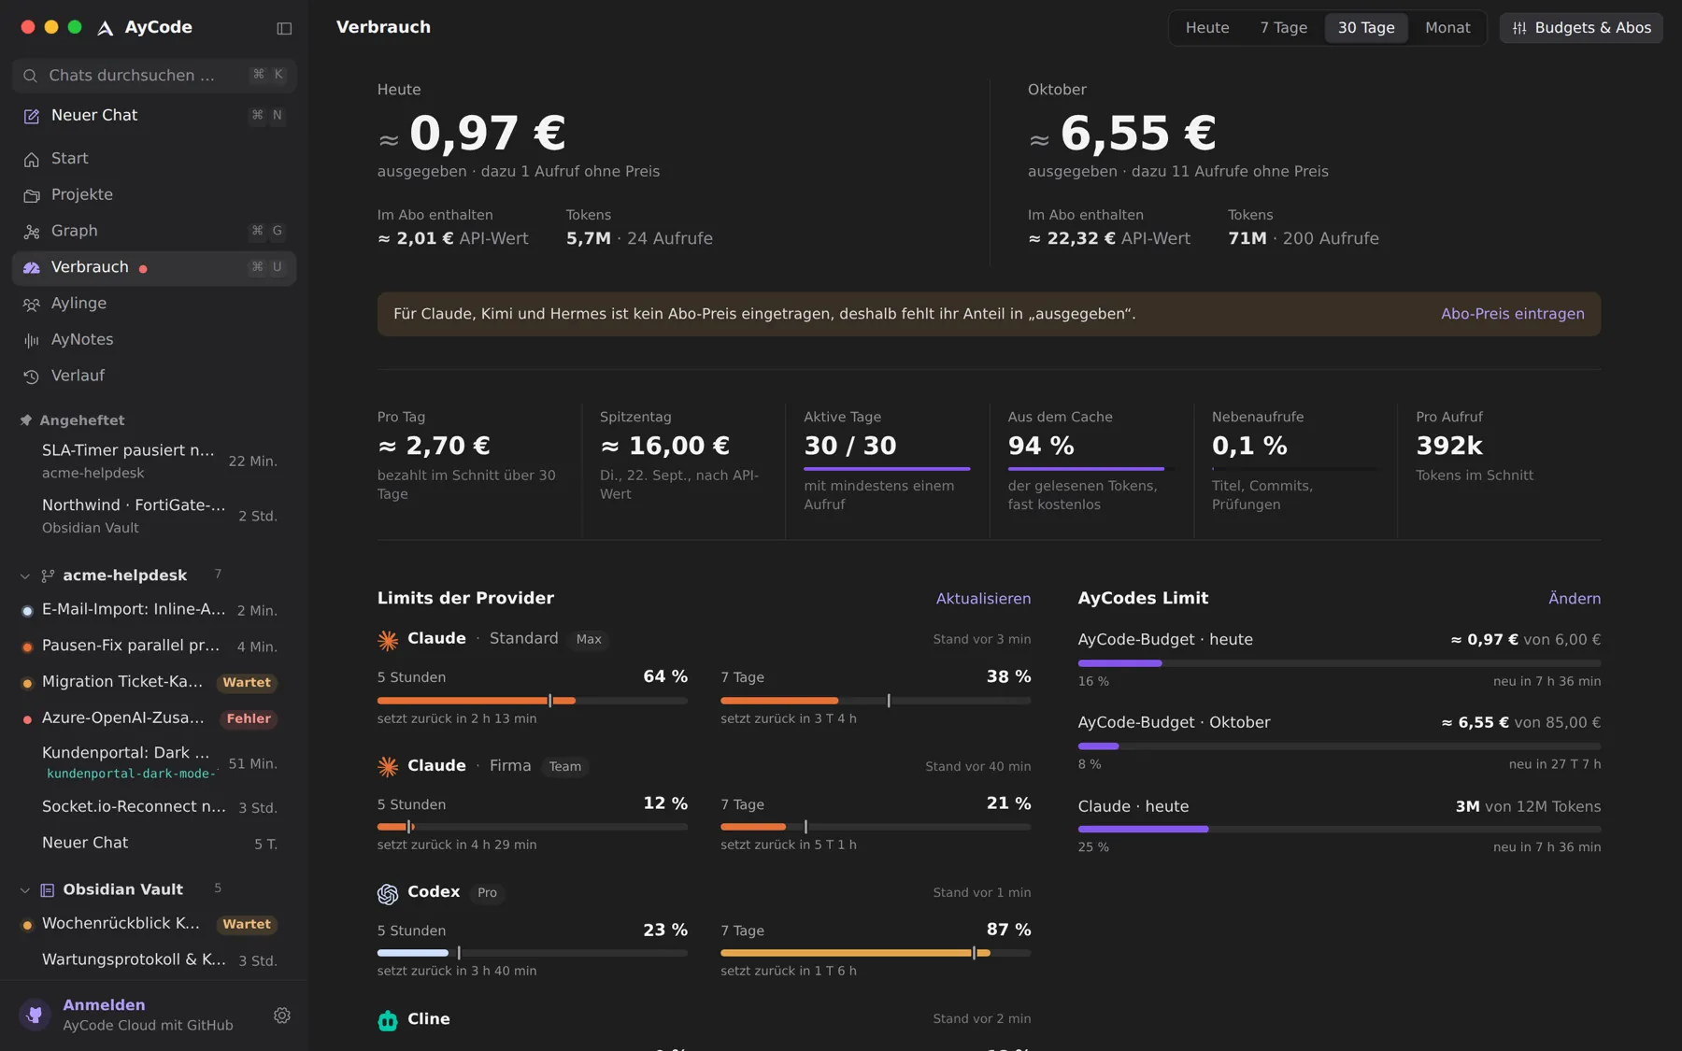Viewport: 1682px width, 1051px height.
Task: Click the Cline robot logo
Action: coord(388,1020)
